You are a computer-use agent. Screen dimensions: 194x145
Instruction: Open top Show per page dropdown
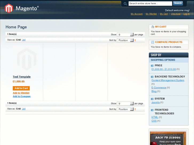click(125, 35)
